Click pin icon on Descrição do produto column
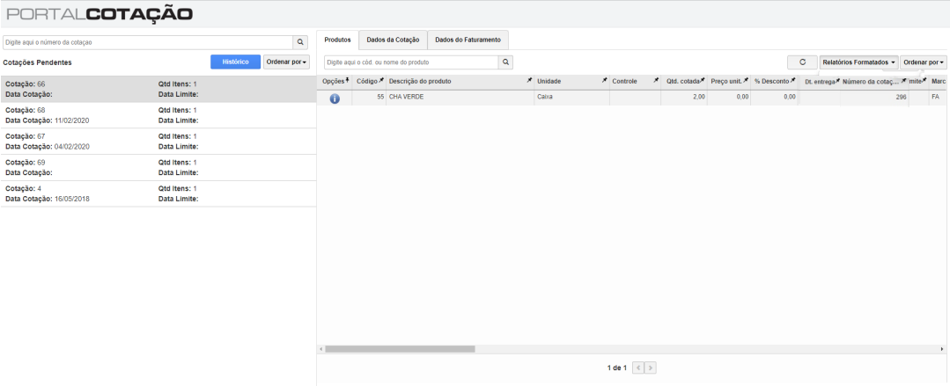This screenshot has height=386, width=950. 529,81
